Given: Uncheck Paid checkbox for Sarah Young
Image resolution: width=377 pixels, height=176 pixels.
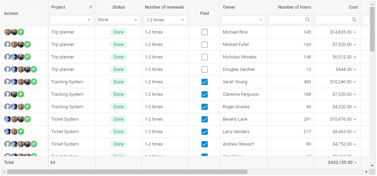Looking at the screenshot, I should pos(205,82).
